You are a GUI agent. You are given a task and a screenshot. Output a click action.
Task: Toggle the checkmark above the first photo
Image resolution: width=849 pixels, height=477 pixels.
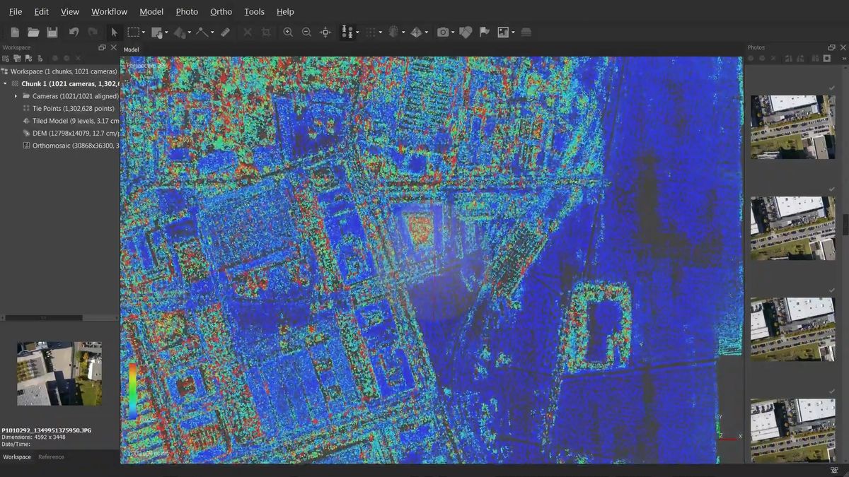[831, 88]
